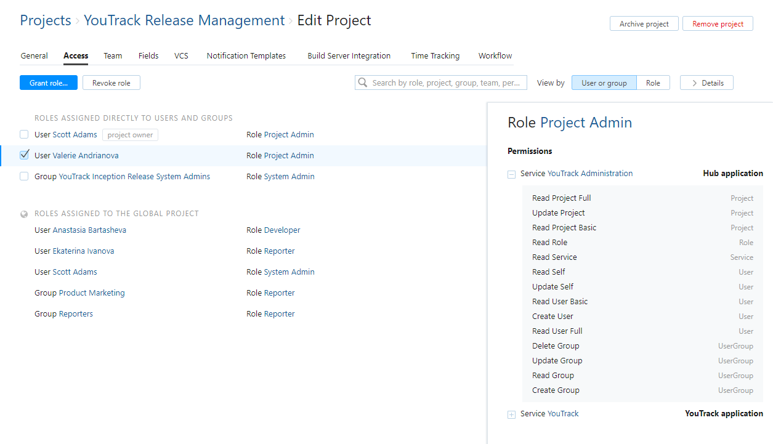
Task: Open the Anastasia Bartasheva user link
Action: click(x=89, y=230)
